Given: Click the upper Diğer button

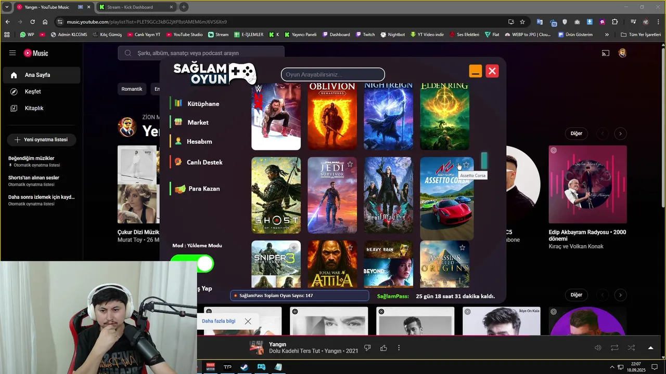Looking at the screenshot, I should [x=577, y=133].
